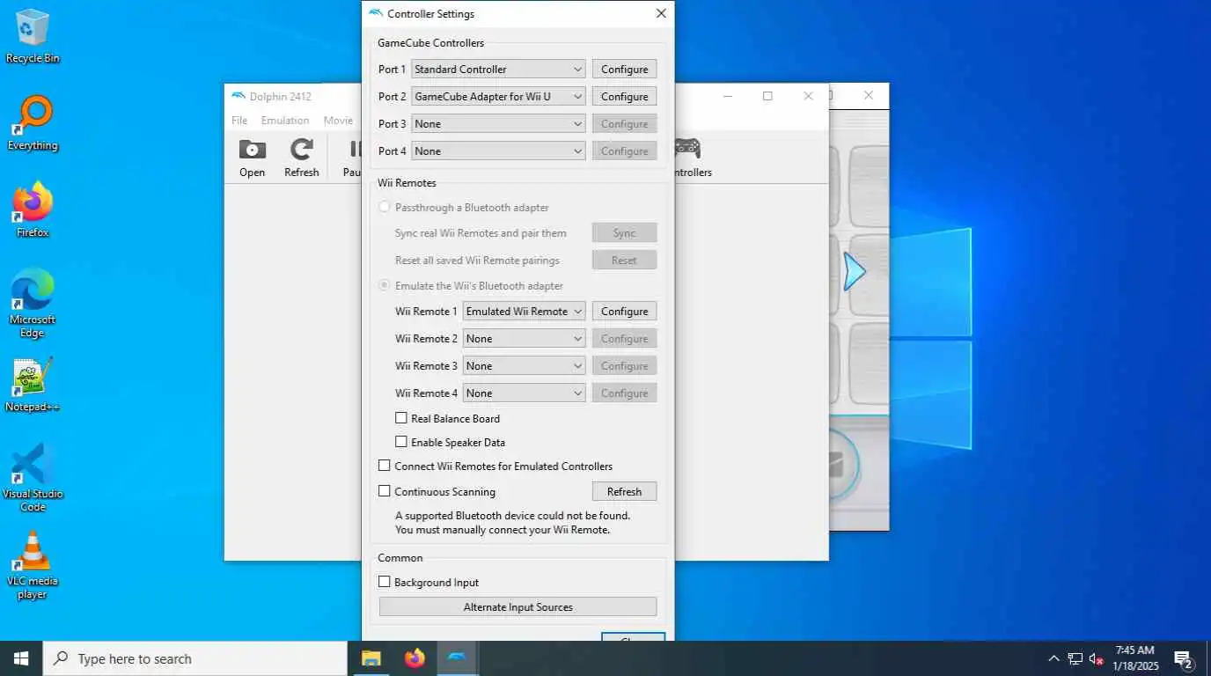
Task: Check Connect Wii Remotes for Emulated Controllers
Action: (x=385, y=467)
